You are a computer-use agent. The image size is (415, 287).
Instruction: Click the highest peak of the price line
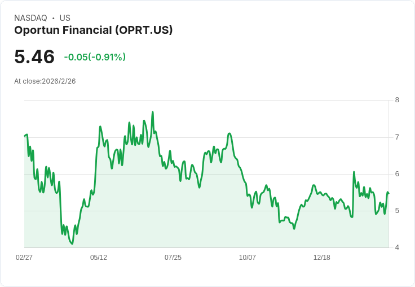(153, 112)
